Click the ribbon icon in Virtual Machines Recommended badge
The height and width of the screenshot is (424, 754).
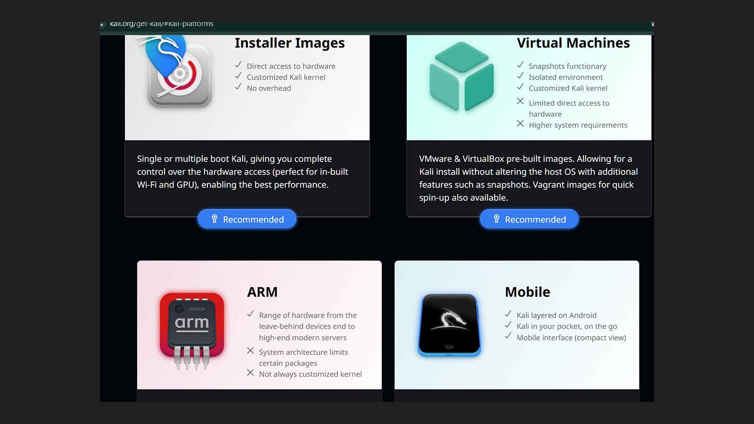coord(496,219)
